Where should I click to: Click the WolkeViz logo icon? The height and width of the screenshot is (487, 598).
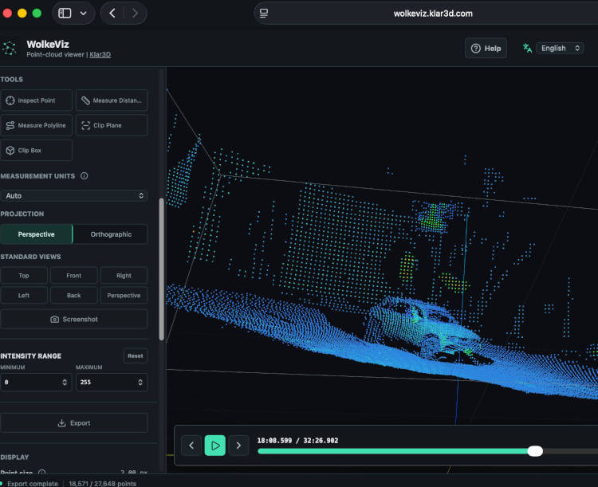(x=10, y=49)
